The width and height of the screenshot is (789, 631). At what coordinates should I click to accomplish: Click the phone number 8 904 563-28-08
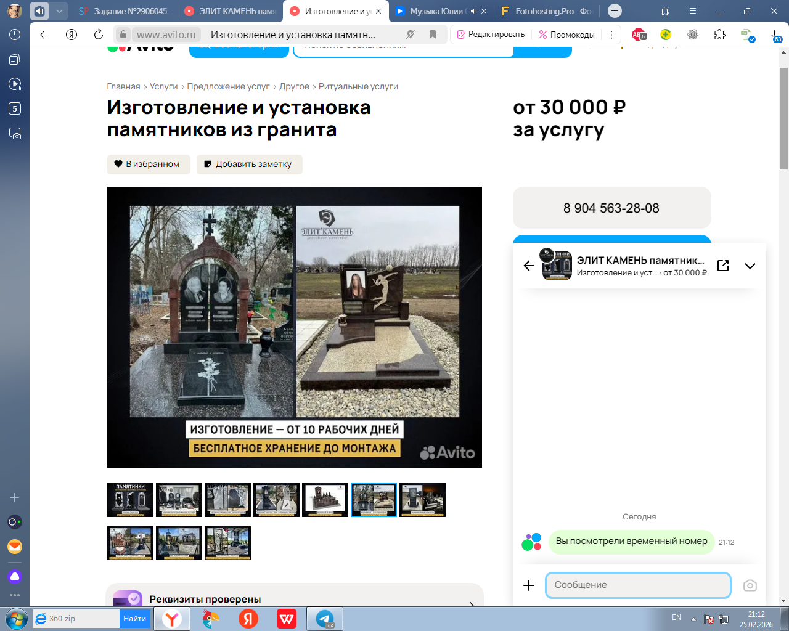pyautogui.click(x=611, y=208)
